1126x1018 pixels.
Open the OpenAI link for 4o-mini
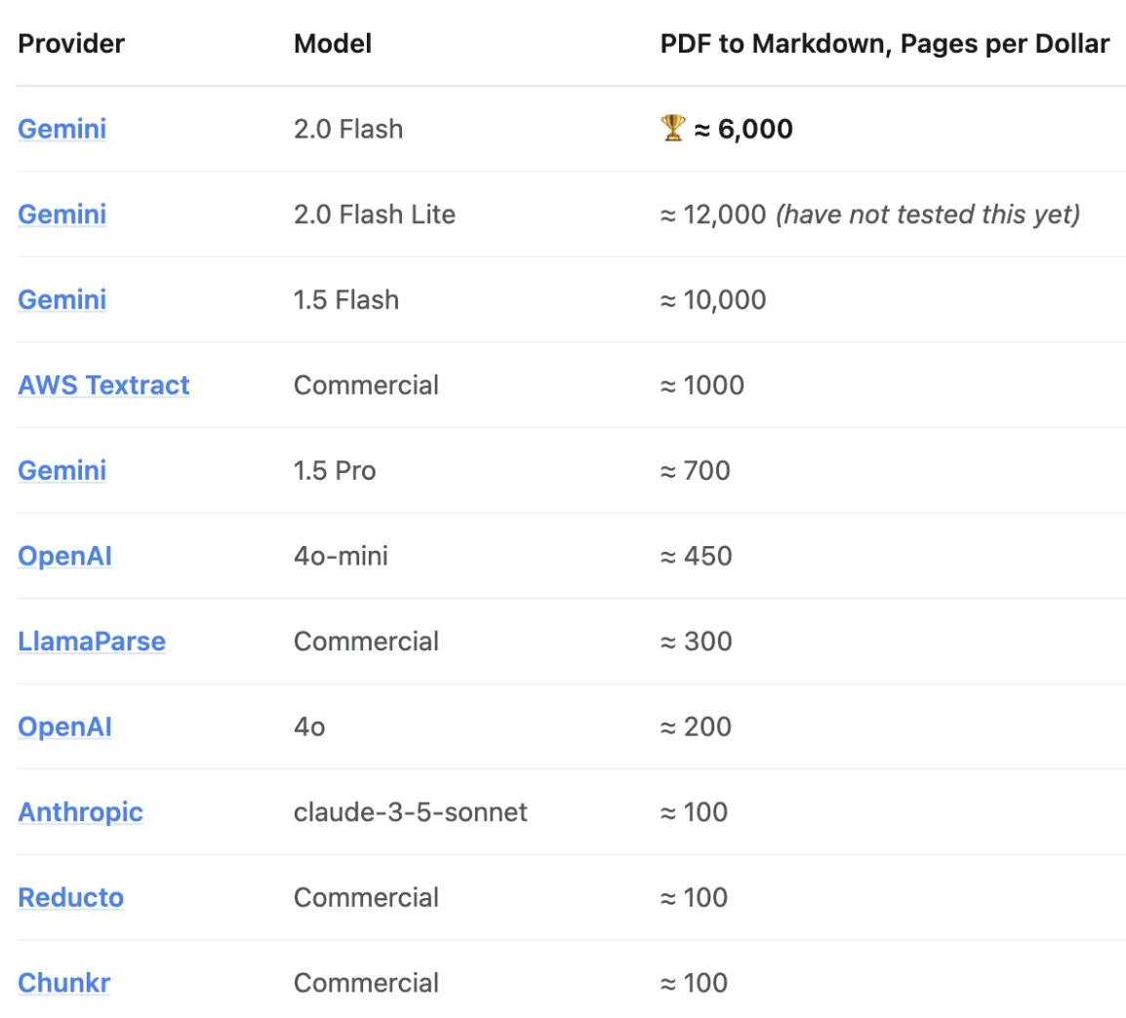click(64, 556)
